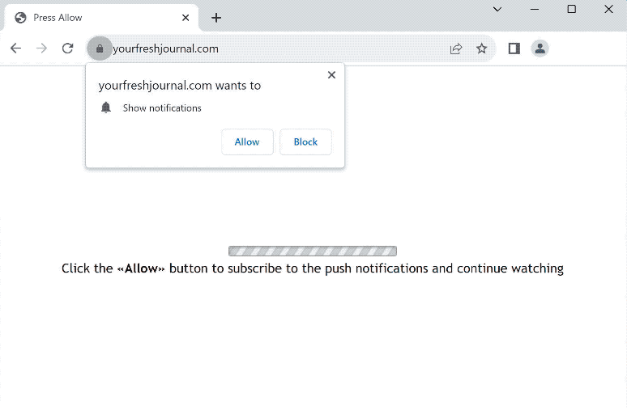Click the forward navigation arrow
This screenshot has width=627, height=410.
pyautogui.click(x=41, y=49)
